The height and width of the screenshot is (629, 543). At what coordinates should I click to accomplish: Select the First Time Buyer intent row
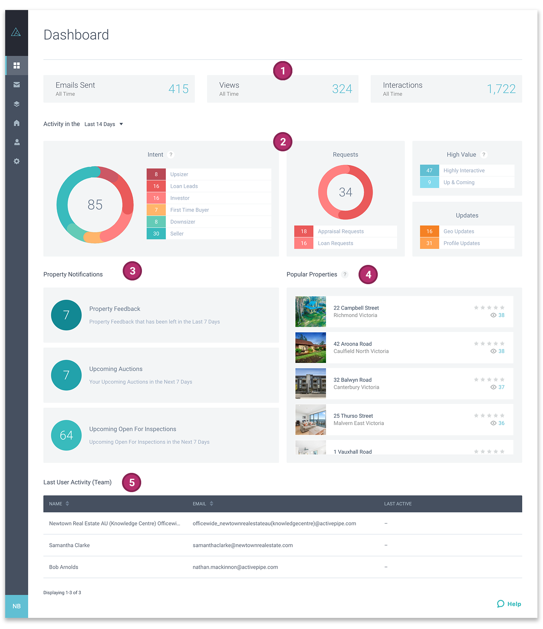(x=209, y=210)
